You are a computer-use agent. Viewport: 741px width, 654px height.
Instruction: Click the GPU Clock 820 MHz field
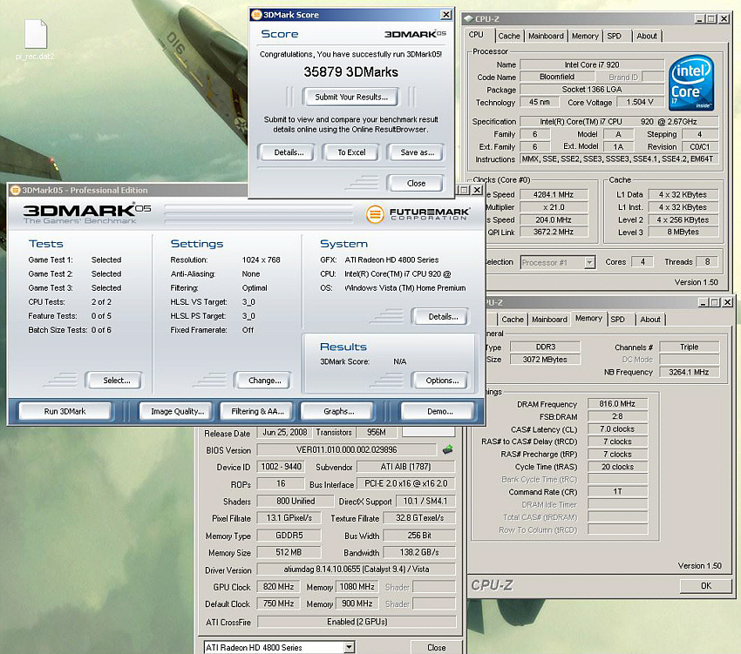click(x=278, y=587)
